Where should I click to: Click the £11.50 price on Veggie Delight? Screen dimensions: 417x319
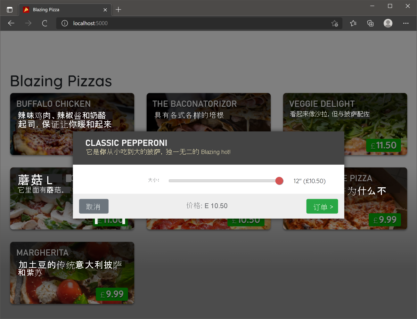point(384,145)
